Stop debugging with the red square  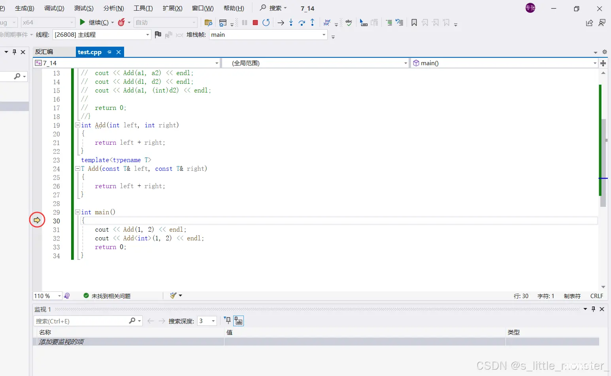255,23
